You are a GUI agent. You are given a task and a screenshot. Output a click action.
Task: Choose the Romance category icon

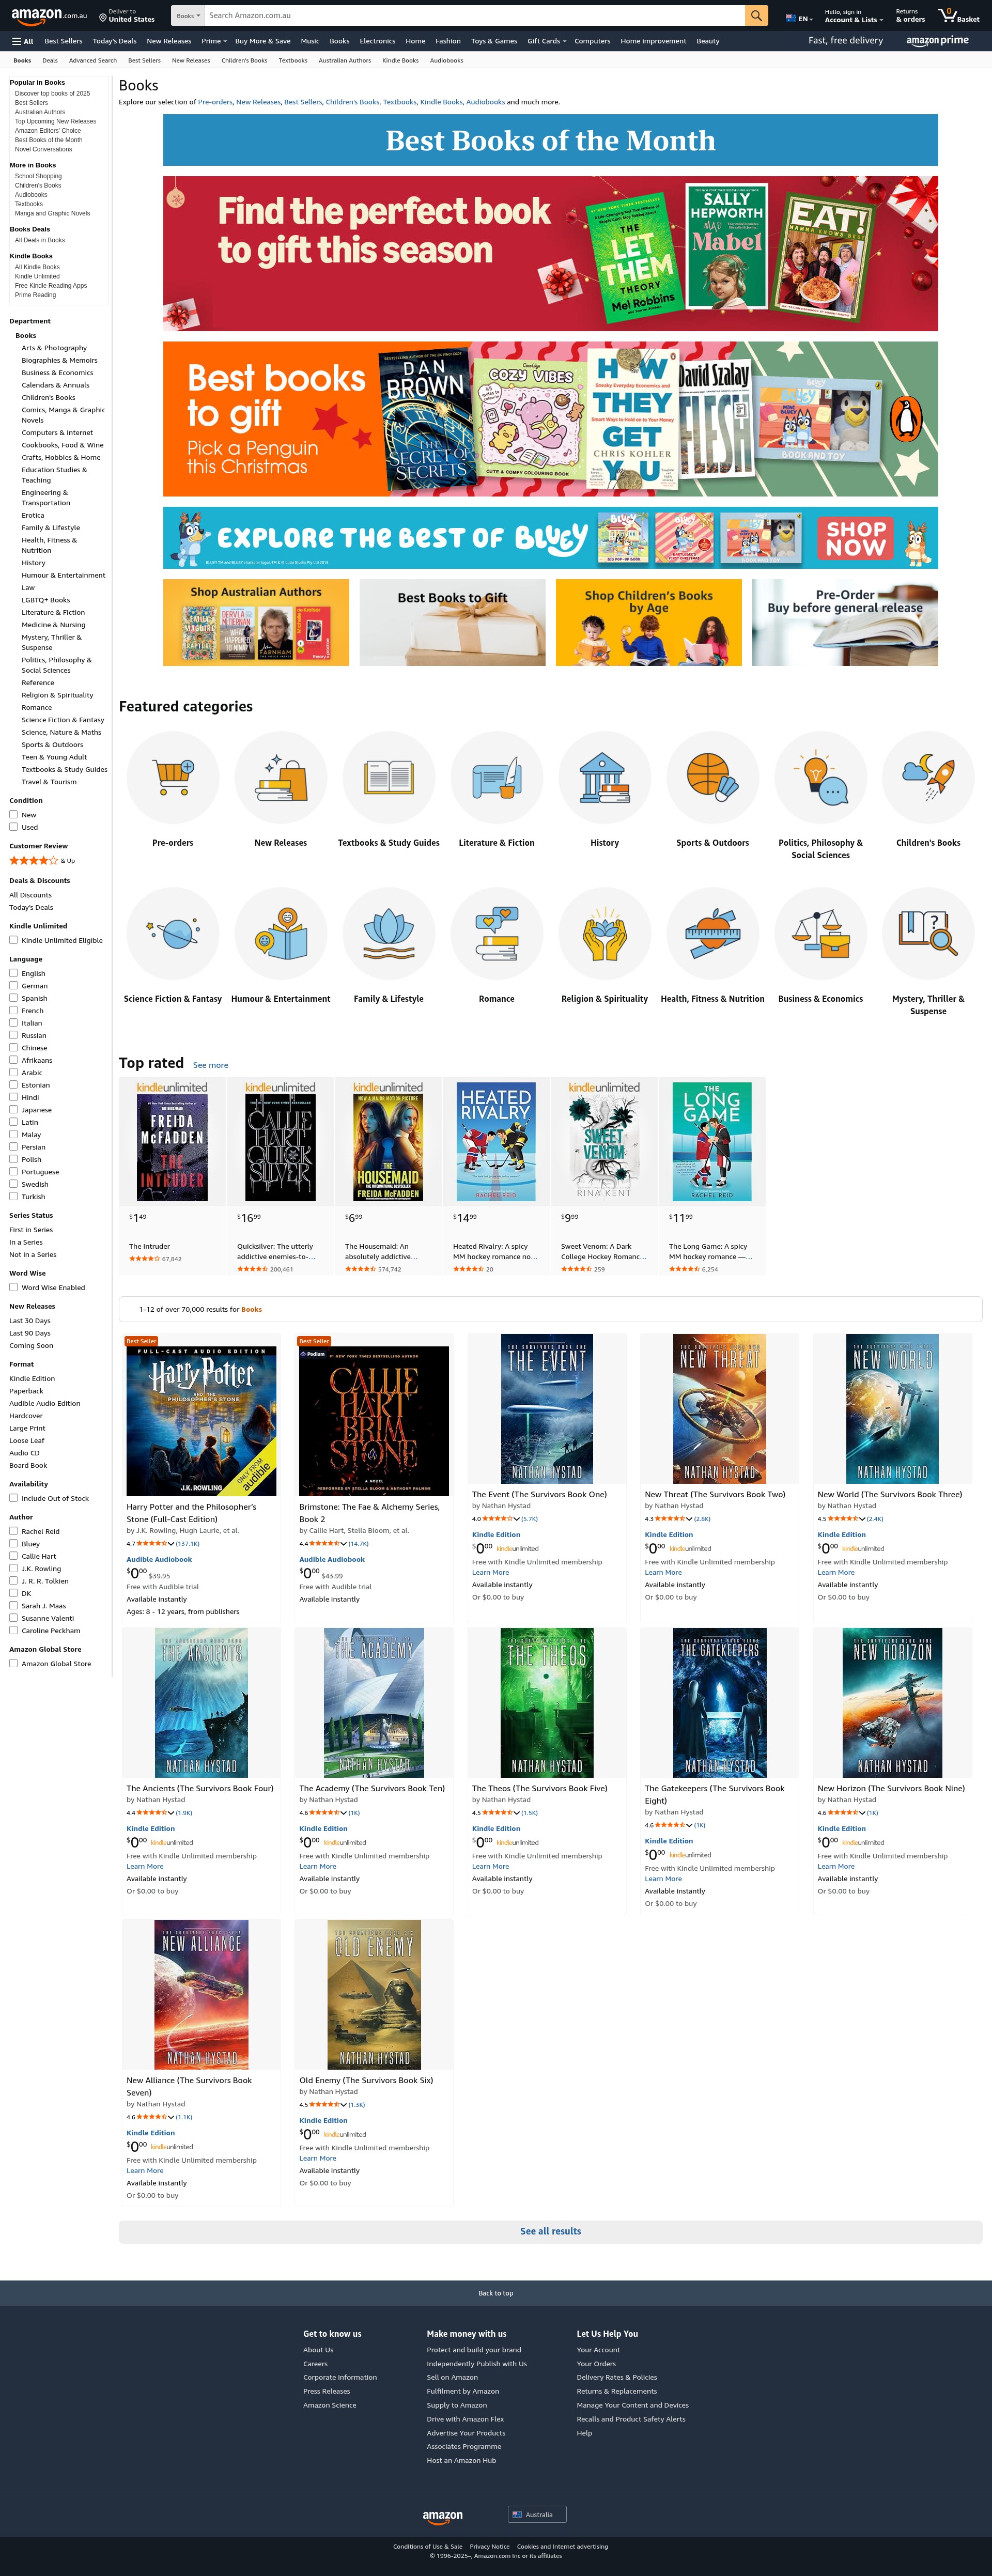tap(497, 933)
